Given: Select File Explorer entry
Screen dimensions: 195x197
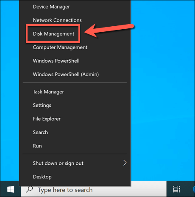Looking at the screenshot, I should [75, 119].
